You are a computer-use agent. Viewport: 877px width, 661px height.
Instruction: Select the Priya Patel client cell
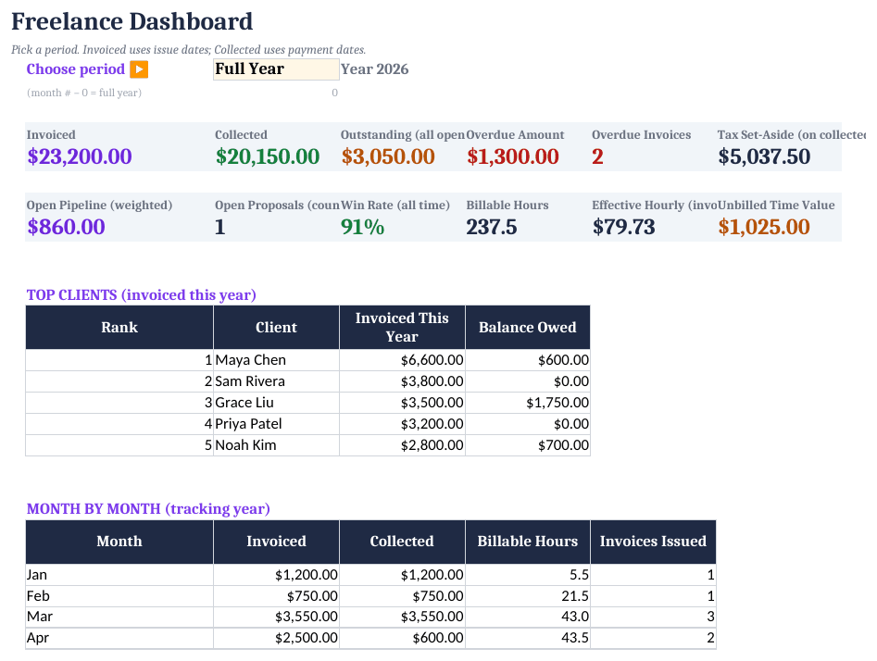click(276, 424)
